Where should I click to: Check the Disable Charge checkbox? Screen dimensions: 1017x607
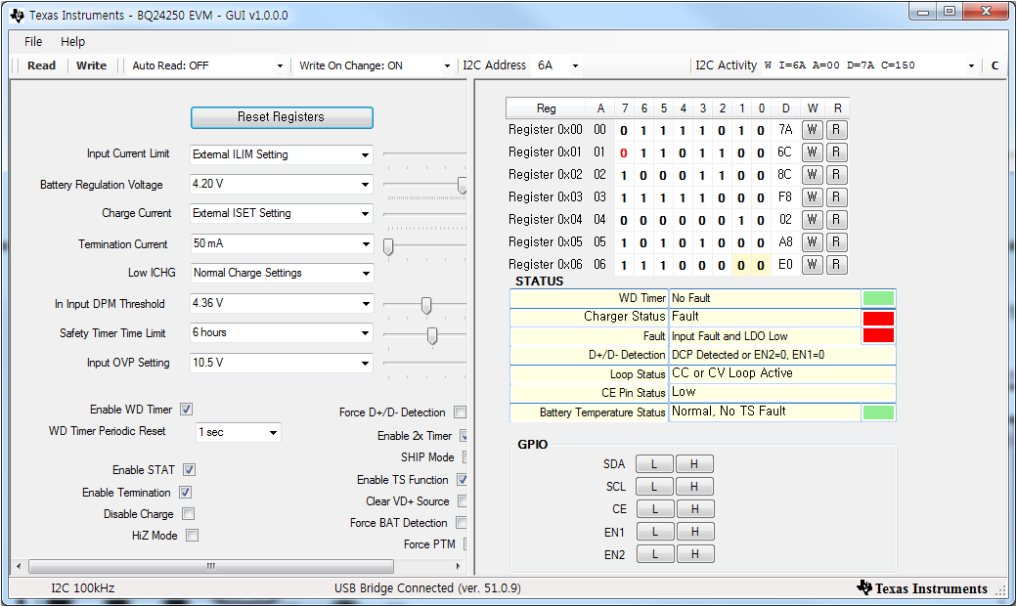coord(188,513)
